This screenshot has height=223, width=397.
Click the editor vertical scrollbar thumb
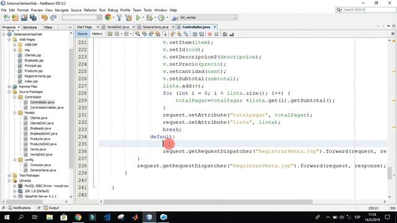click(390, 173)
